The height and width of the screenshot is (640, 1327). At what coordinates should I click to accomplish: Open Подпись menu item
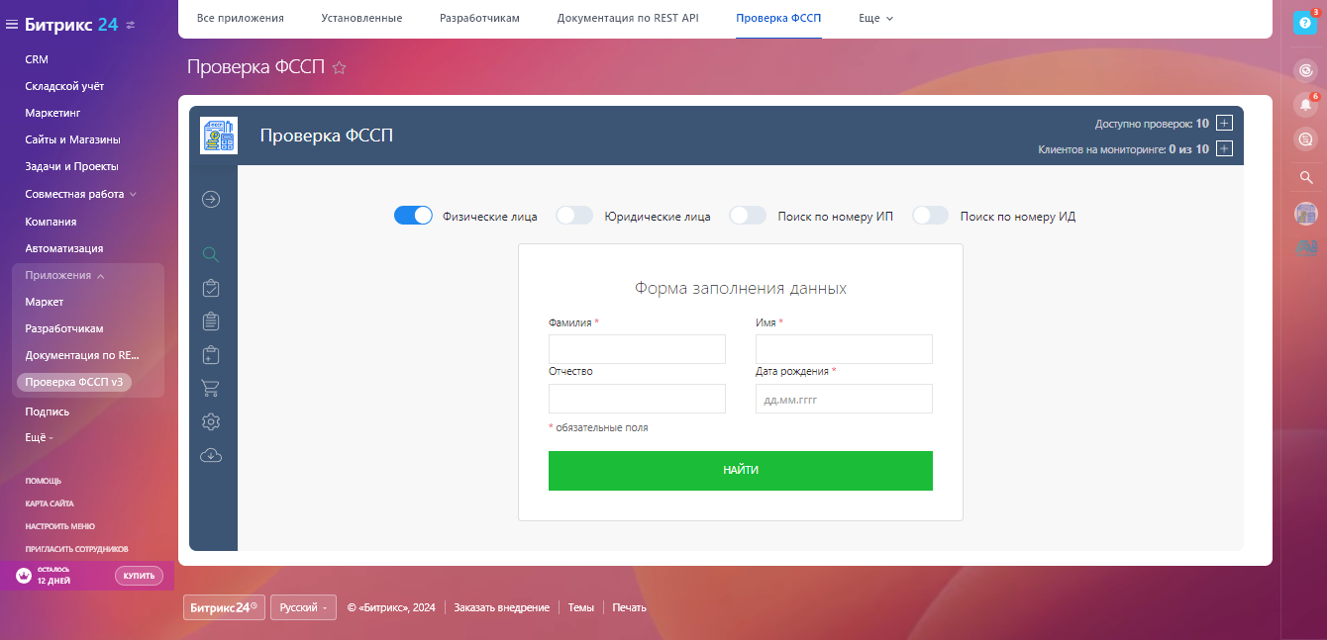click(x=48, y=411)
